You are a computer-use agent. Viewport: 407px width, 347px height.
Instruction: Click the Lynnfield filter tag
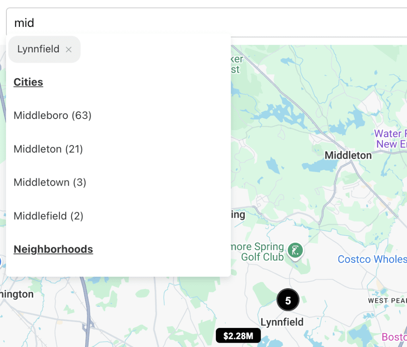click(39, 49)
